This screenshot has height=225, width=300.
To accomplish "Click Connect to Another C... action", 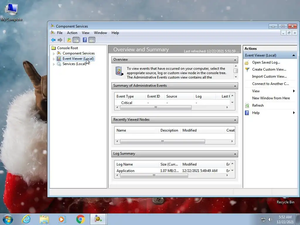I will click(270, 84).
